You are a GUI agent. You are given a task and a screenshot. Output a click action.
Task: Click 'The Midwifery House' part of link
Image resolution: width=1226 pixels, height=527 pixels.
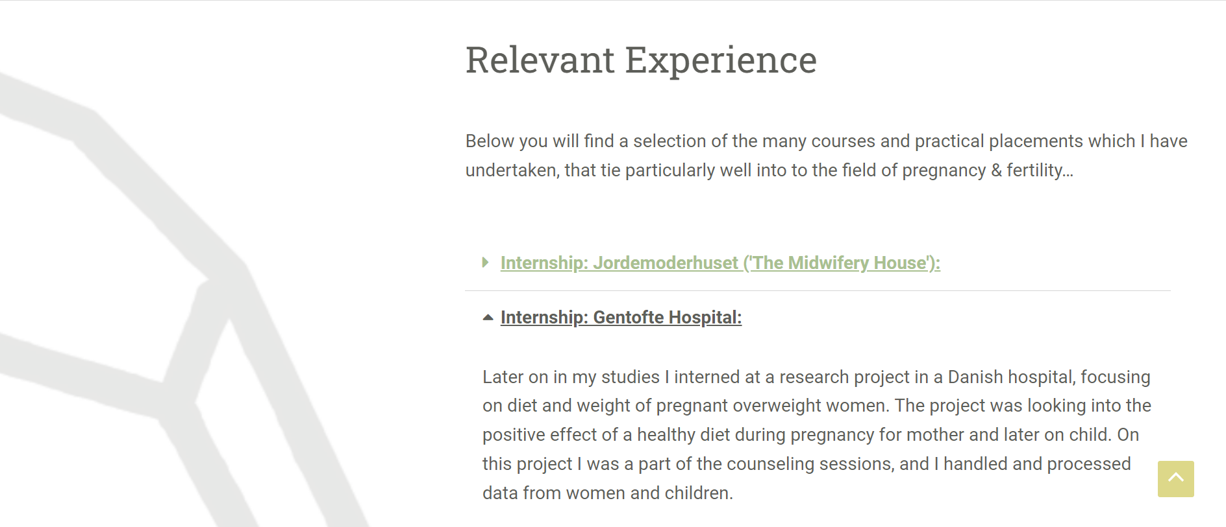[840, 263]
